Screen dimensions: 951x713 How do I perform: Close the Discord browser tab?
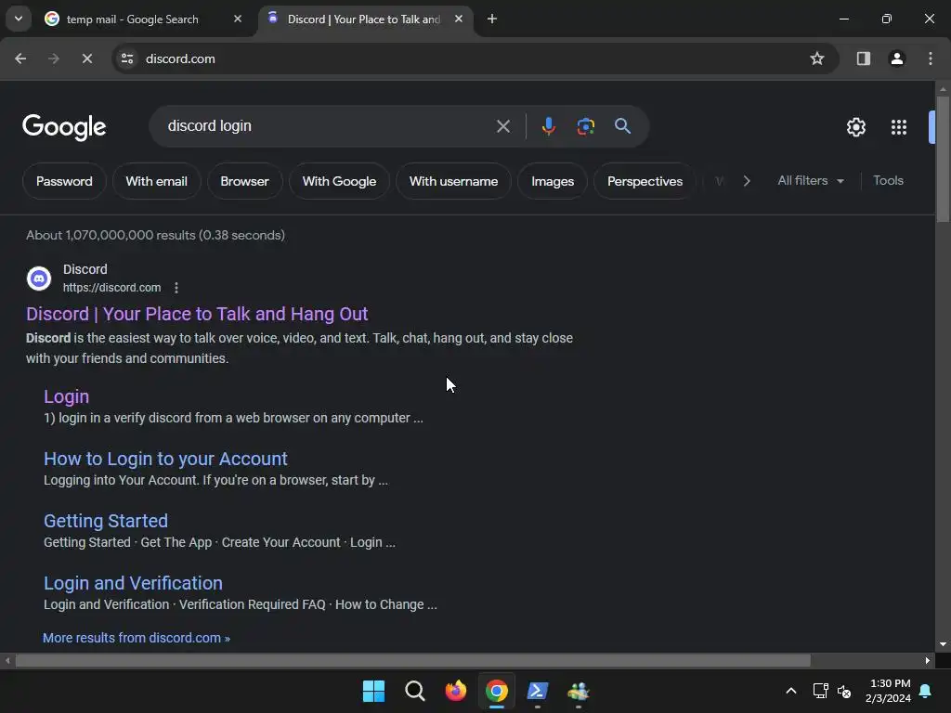(459, 19)
